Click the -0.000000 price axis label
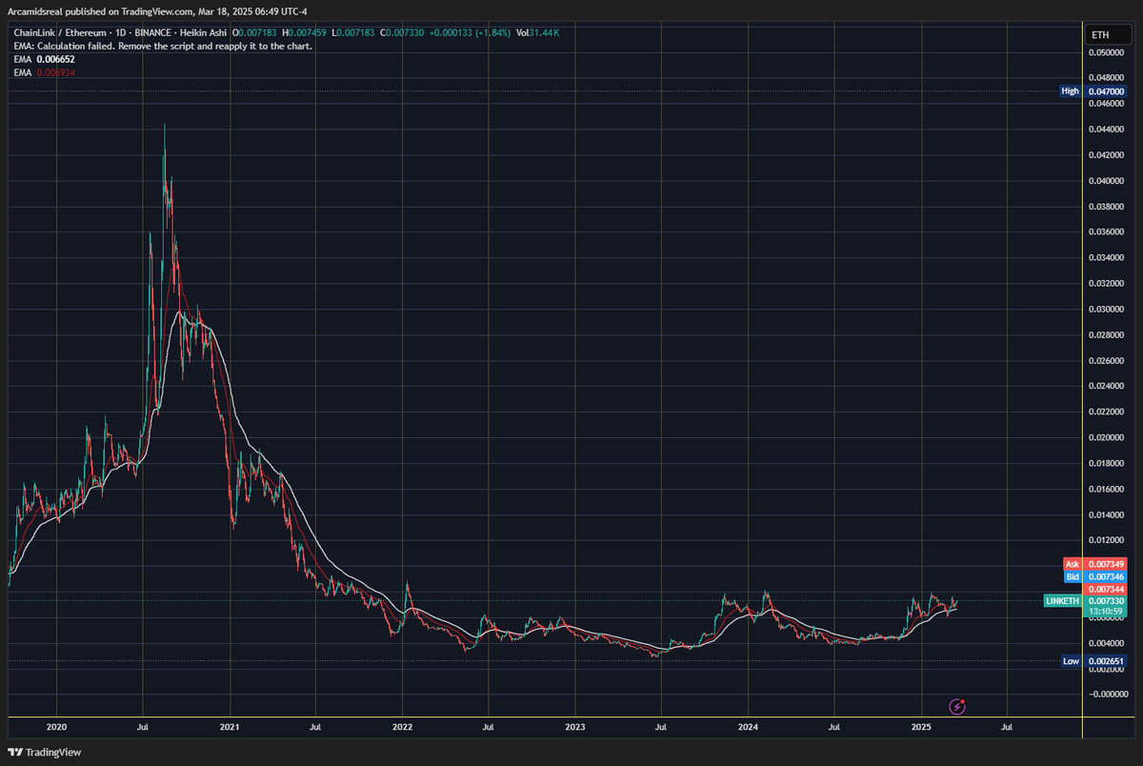1143x766 pixels. pos(1109,695)
